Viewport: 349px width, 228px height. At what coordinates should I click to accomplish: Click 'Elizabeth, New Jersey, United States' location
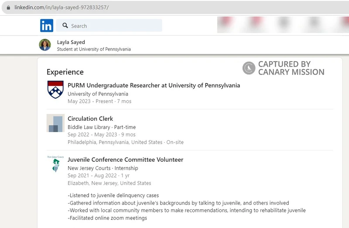[109, 183]
